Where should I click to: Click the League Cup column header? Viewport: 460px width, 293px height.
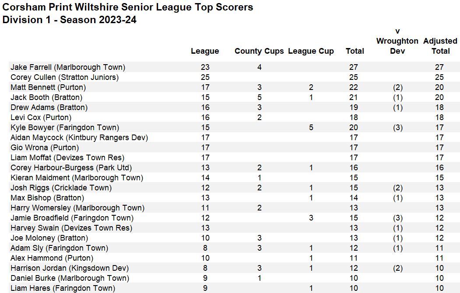[311, 51]
